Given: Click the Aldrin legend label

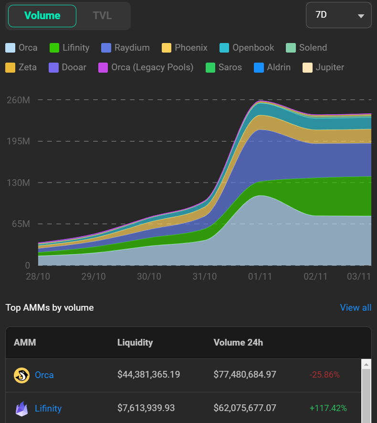Looking at the screenshot, I should click(x=279, y=67).
